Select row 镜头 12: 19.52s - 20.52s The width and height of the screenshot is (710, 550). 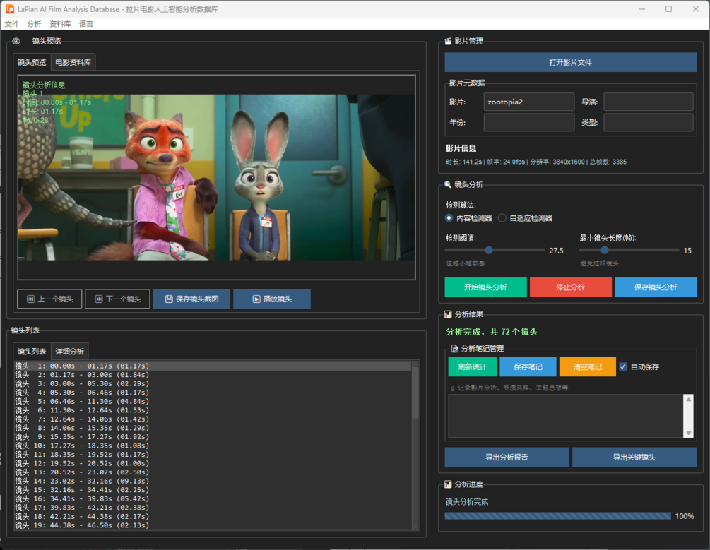[213, 463]
